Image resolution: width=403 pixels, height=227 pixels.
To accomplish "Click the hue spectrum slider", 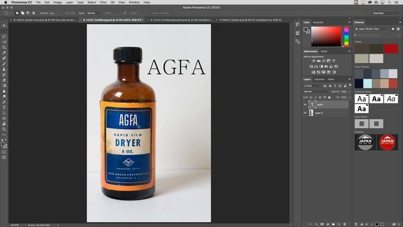I will (346, 37).
